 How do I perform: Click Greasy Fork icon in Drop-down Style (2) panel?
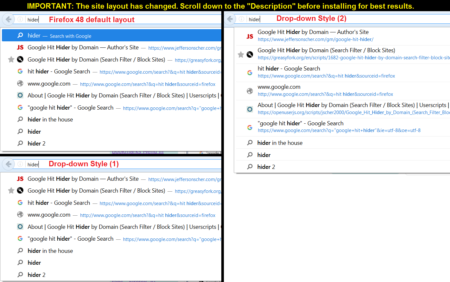[x=250, y=55]
